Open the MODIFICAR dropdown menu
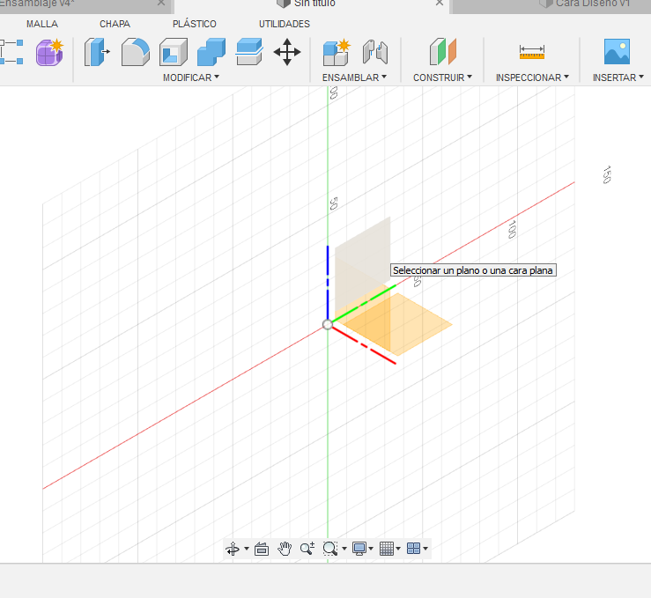 191,78
